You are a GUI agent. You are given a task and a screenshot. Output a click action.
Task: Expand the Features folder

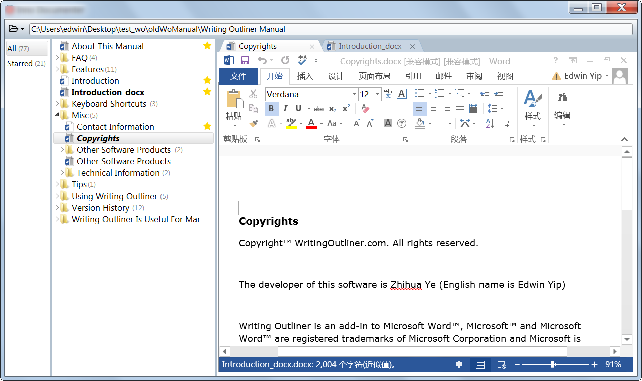point(57,69)
